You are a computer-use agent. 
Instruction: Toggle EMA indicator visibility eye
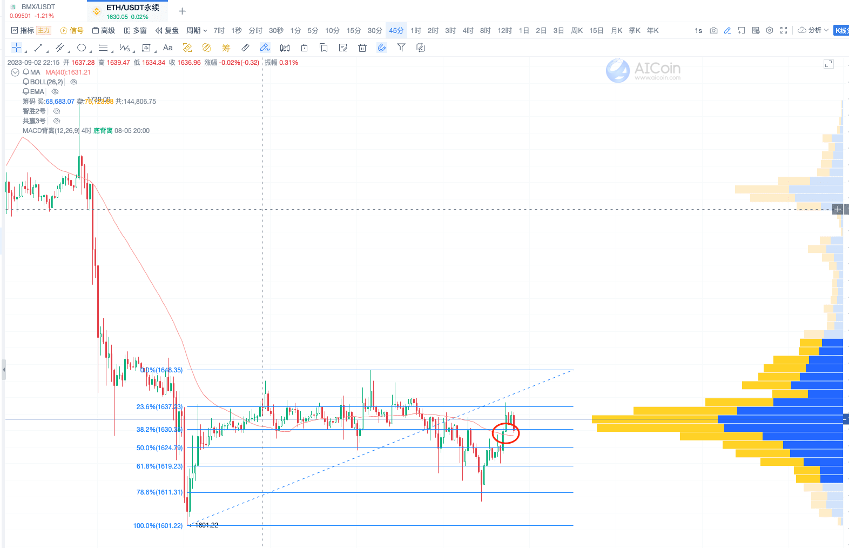[x=55, y=91]
